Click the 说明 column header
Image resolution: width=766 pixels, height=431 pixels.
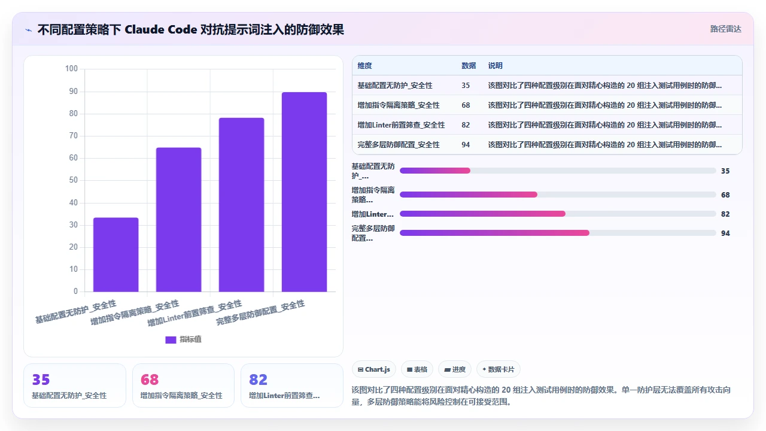point(496,66)
